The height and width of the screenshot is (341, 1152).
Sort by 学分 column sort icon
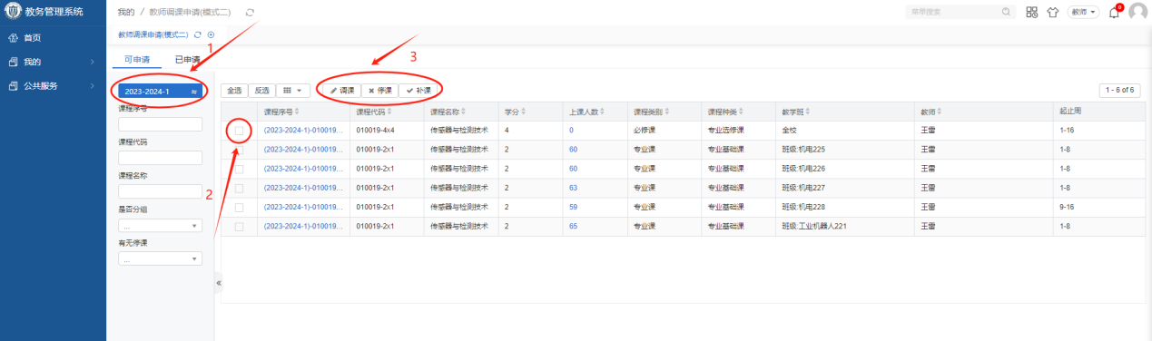523,112
